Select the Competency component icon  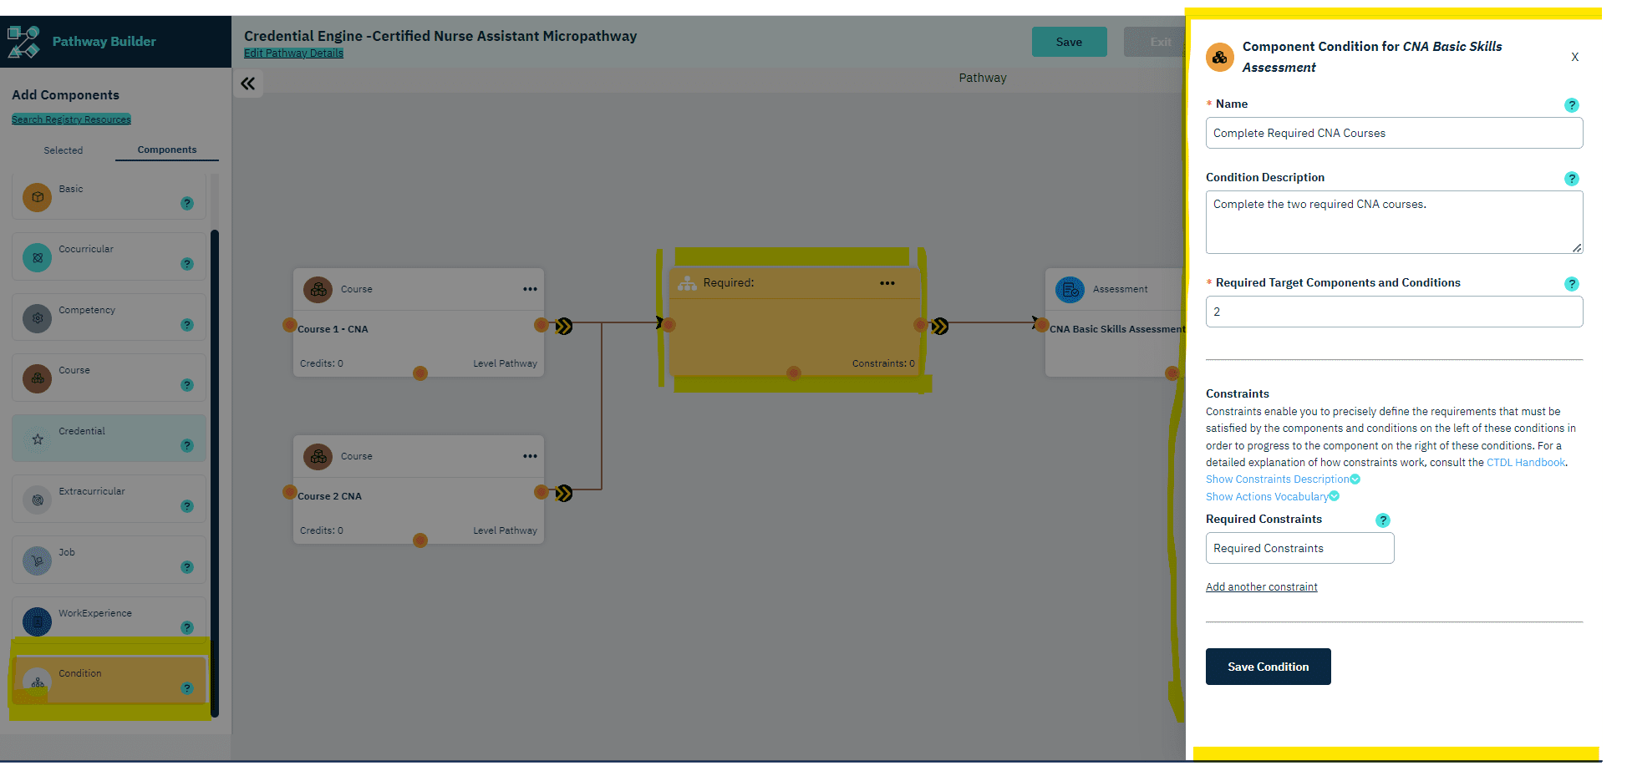point(37,317)
